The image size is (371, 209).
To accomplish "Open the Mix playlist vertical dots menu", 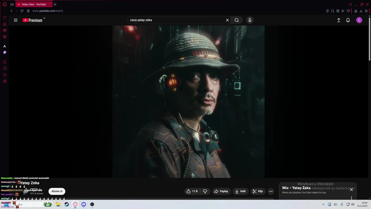I will point(351,198).
